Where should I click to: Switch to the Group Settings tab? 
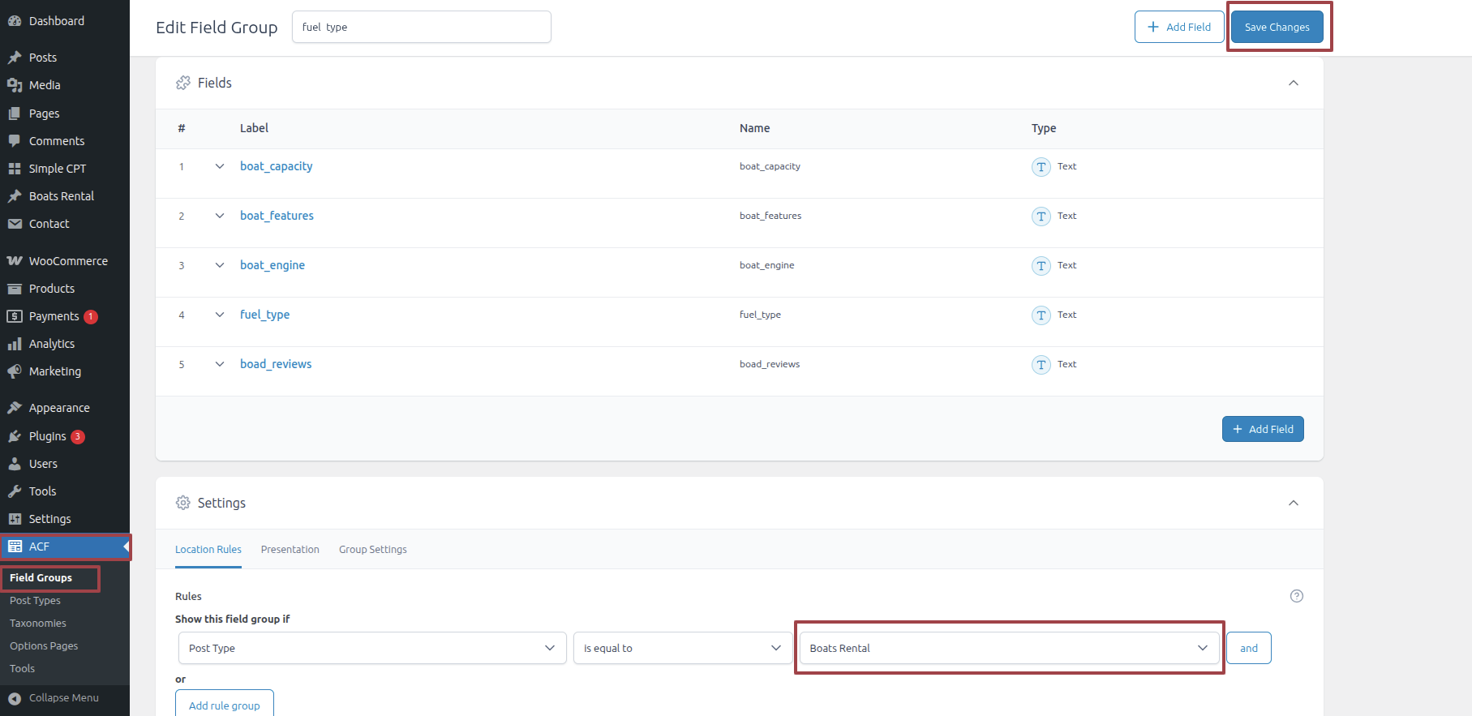(x=372, y=550)
